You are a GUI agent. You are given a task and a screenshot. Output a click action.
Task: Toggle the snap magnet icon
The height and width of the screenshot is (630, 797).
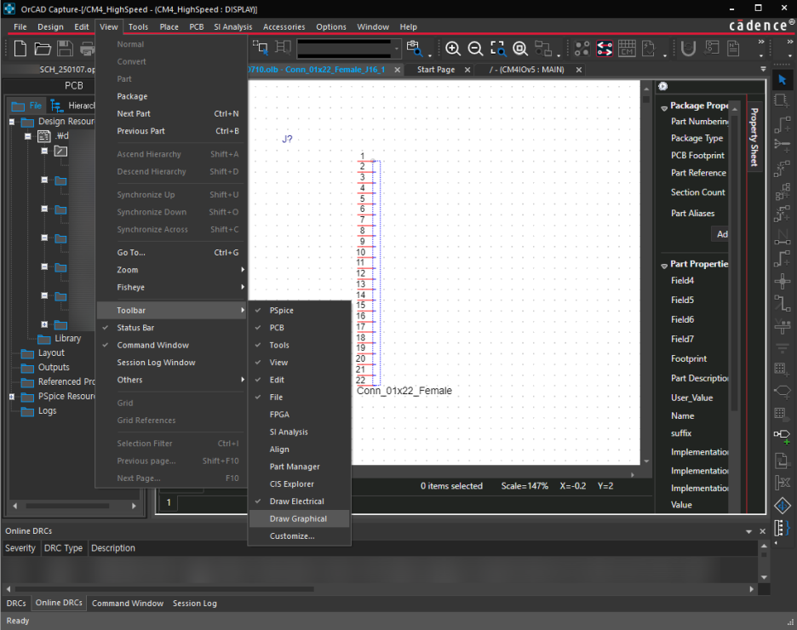point(688,49)
